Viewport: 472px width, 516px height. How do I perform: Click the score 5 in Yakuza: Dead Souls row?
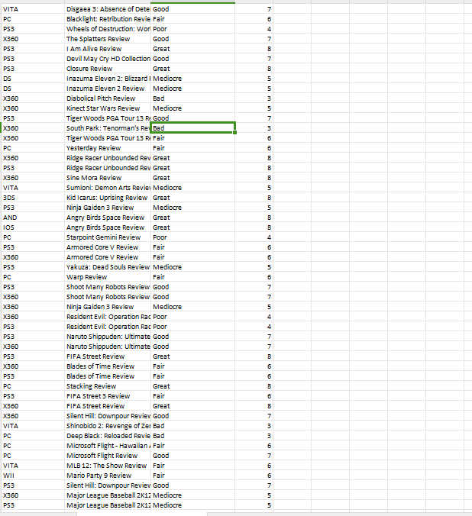(x=254, y=267)
